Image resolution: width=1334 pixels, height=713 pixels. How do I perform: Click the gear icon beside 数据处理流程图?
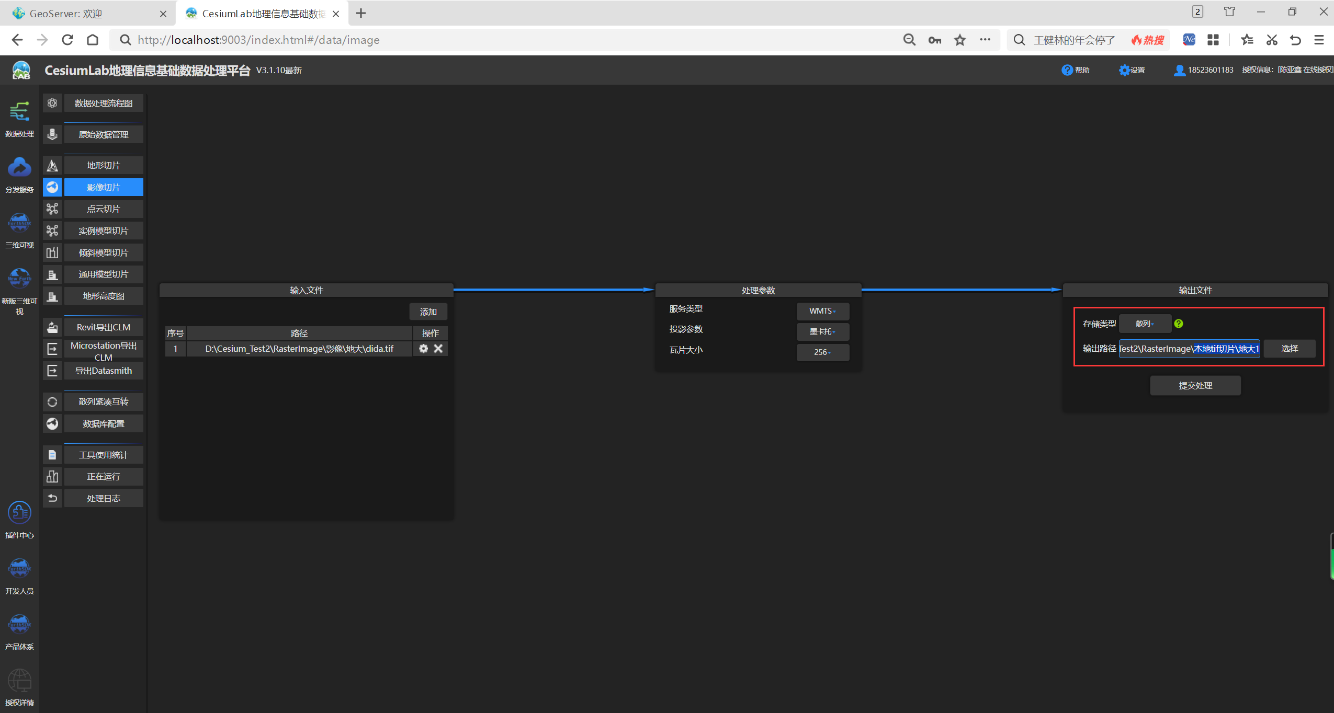(52, 103)
